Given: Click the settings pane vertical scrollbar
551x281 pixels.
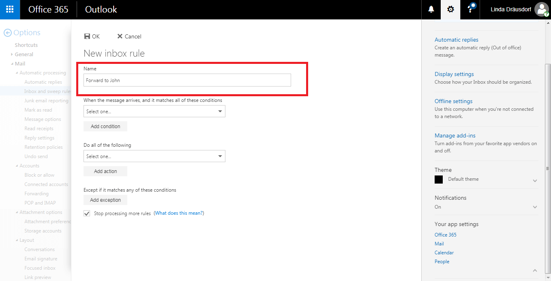Looking at the screenshot, I should coord(548,169).
